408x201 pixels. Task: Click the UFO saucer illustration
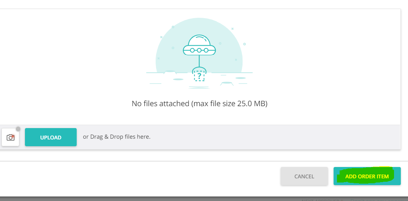click(199, 49)
